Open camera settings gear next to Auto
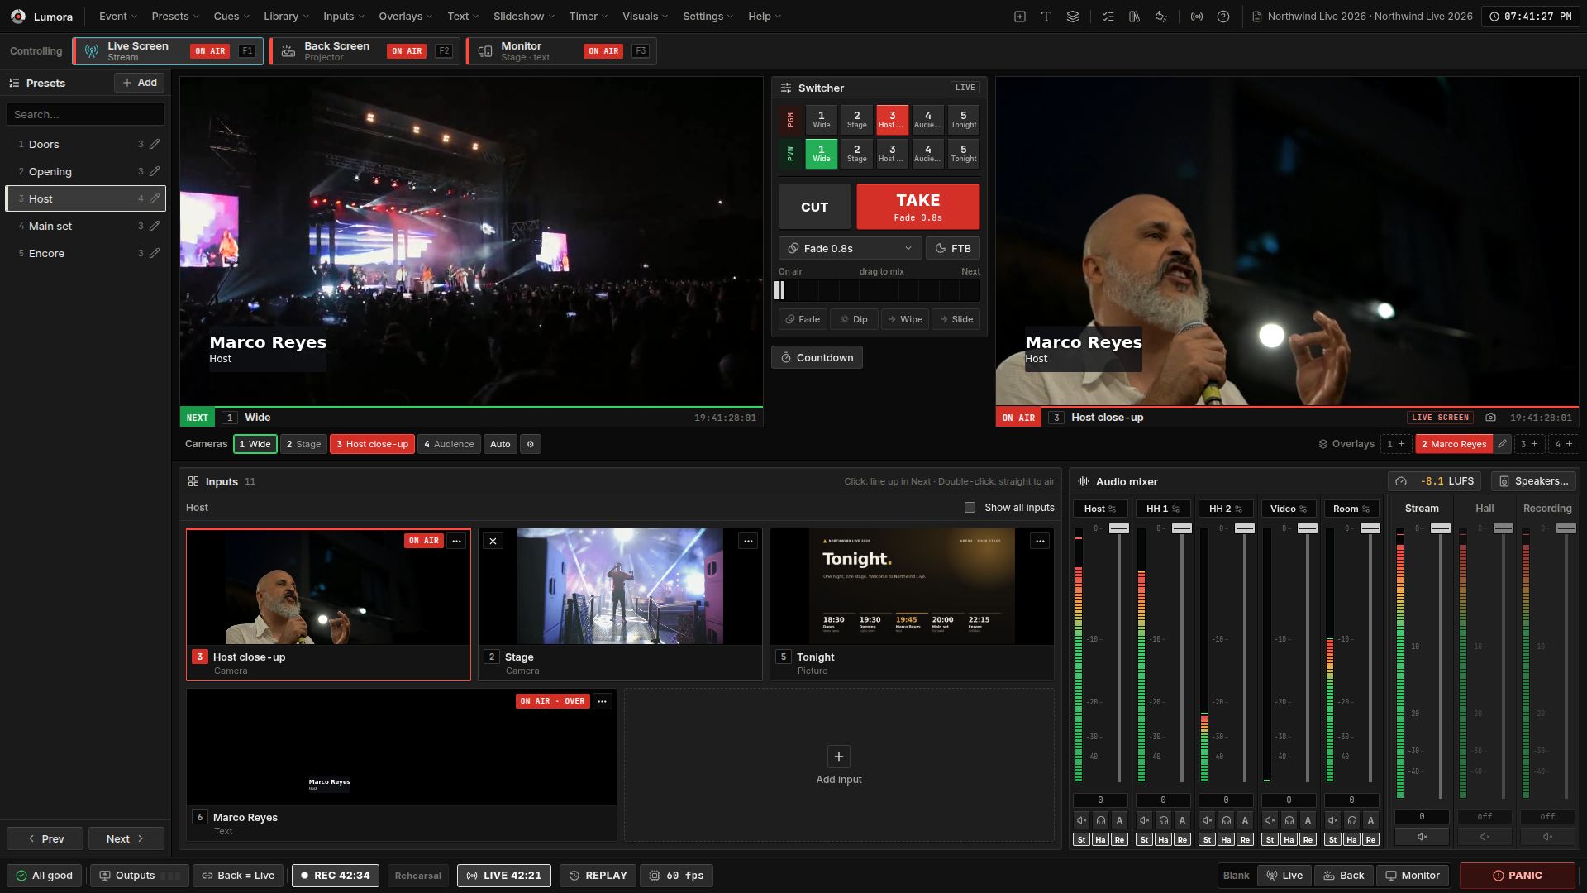The image size is (1587, 893). pos(531,444)
